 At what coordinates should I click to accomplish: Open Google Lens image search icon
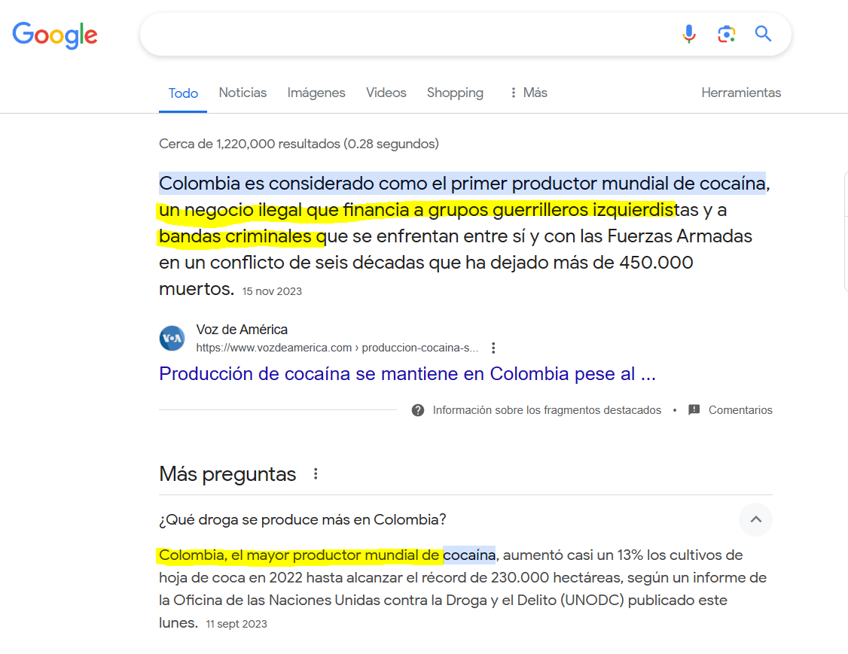(726, 34)
